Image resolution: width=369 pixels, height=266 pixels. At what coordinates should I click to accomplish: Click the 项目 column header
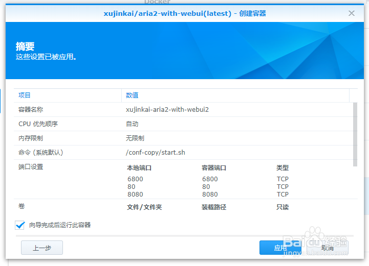(68, 95)
